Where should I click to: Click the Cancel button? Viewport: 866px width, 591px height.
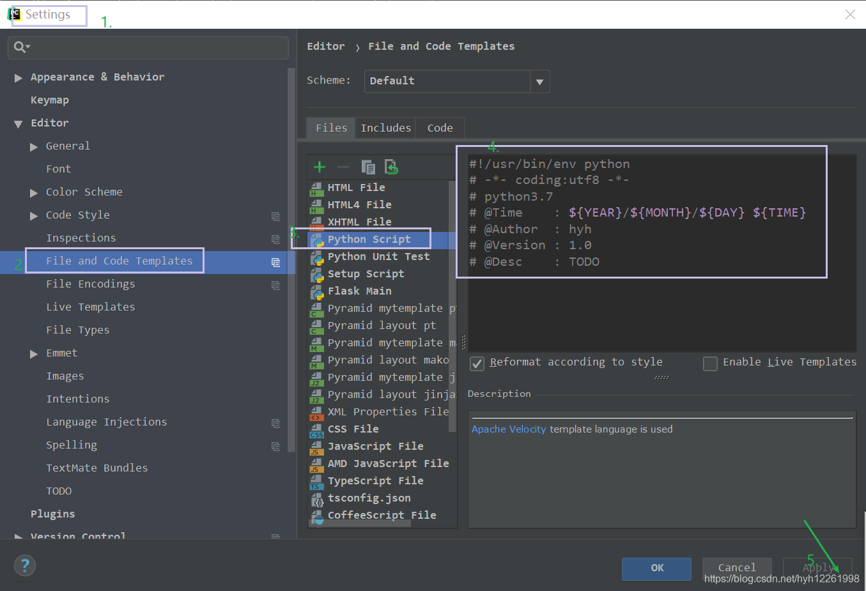737,568
